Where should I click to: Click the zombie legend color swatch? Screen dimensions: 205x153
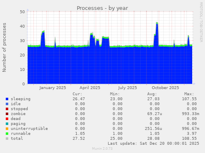click(x=7, y=114)
